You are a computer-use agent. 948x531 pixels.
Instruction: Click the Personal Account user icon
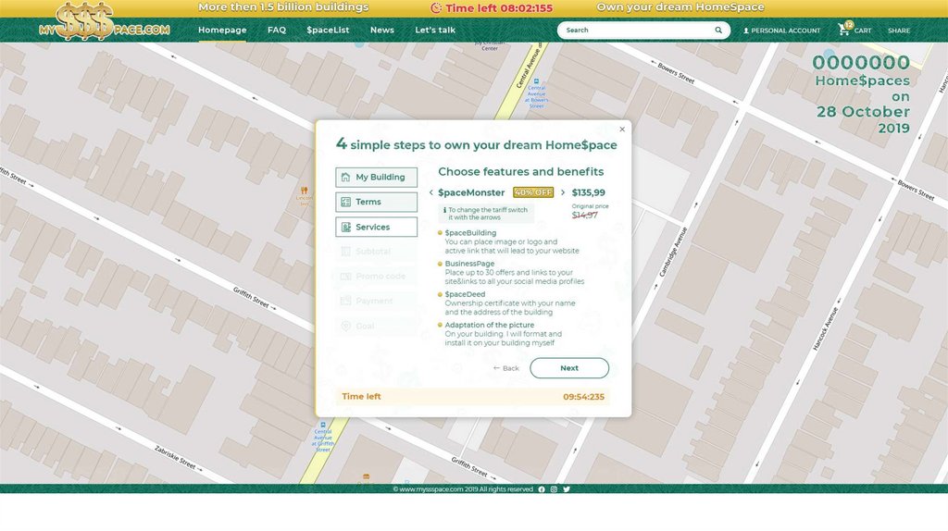coord(746,31)
